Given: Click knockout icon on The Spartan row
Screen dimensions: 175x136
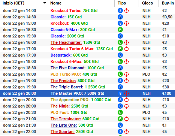Looking at the screenshot, I should tap(126, 132).
